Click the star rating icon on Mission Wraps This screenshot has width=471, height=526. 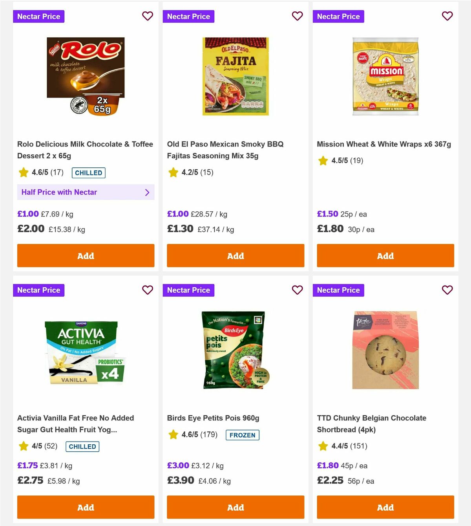[x=323, y=161]
